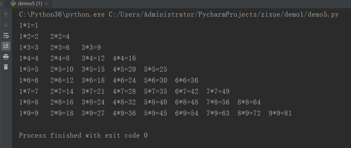Image resolution: width=351 pixels, height=148 pixels.
Task: Click the 9*9=81 output entry
Action: 280,113
